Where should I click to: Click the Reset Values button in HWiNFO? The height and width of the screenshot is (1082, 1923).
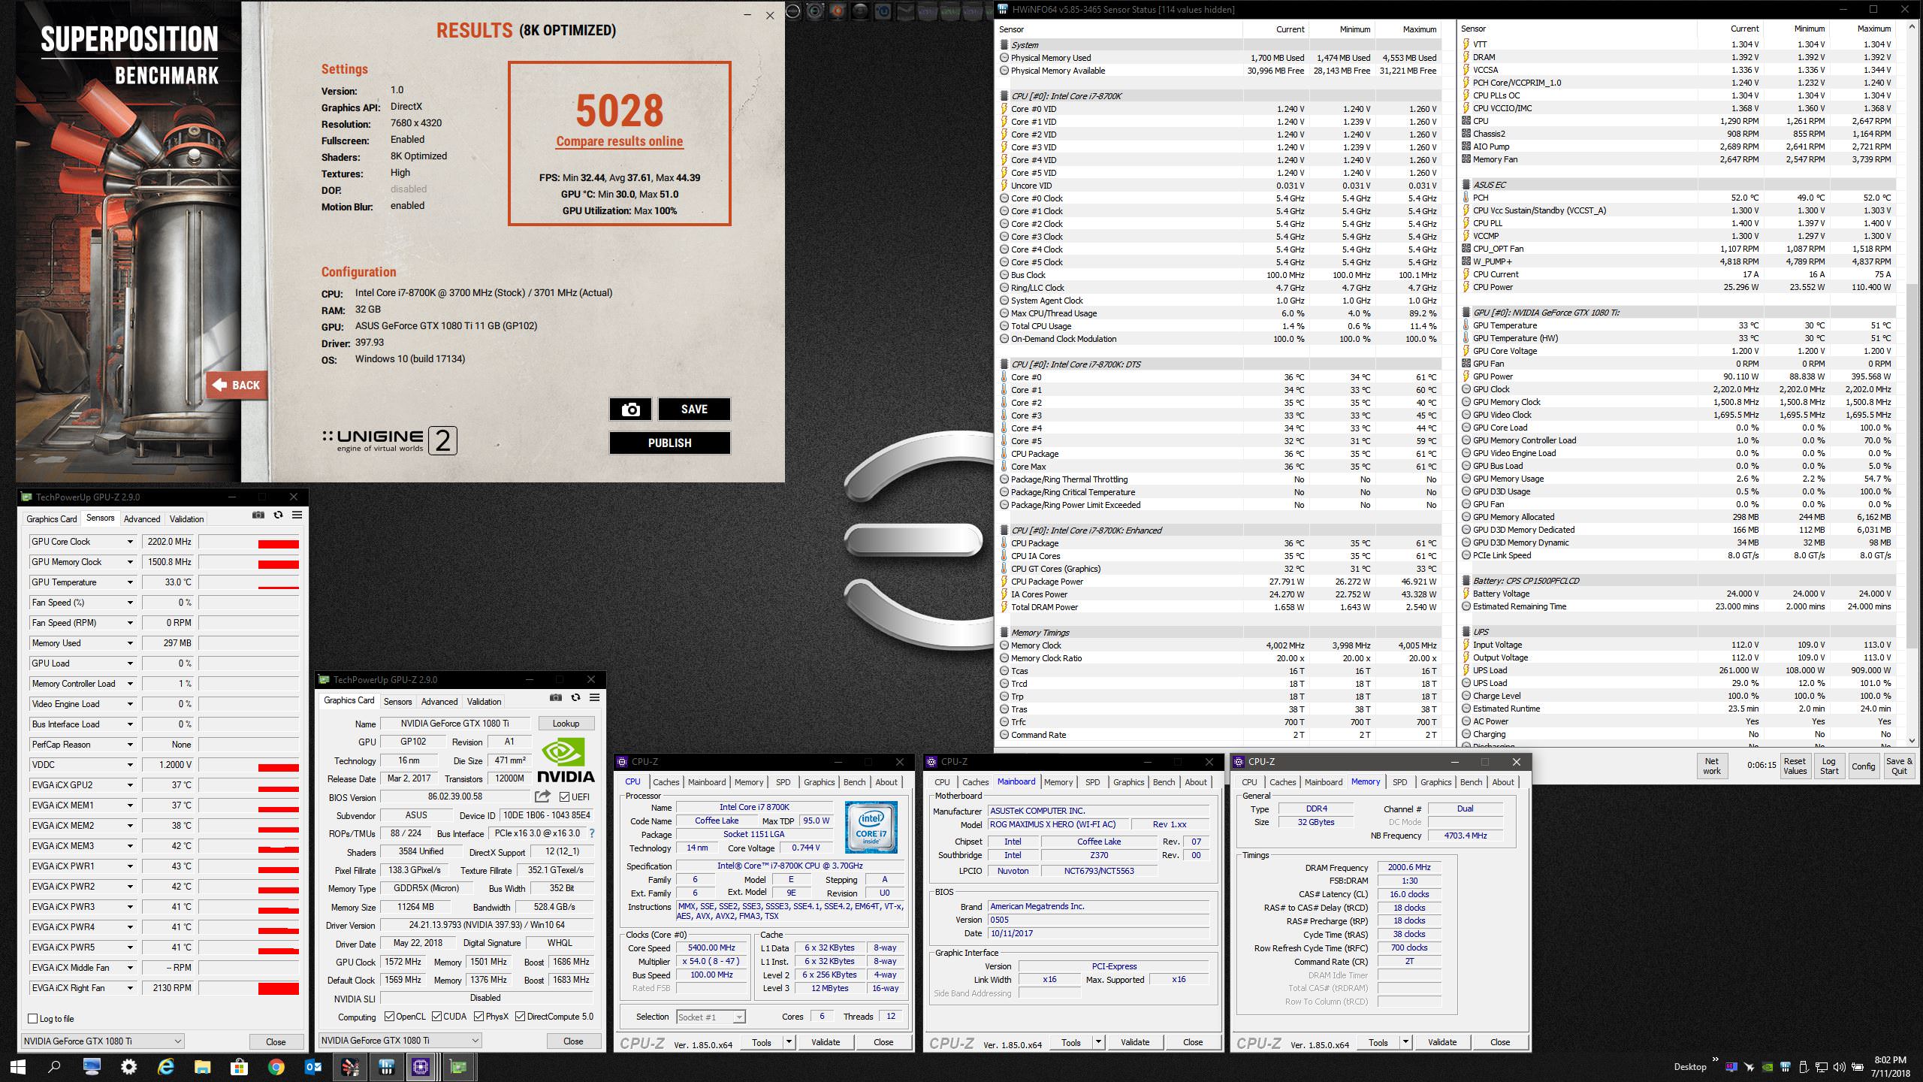[x=1795, y=766]
